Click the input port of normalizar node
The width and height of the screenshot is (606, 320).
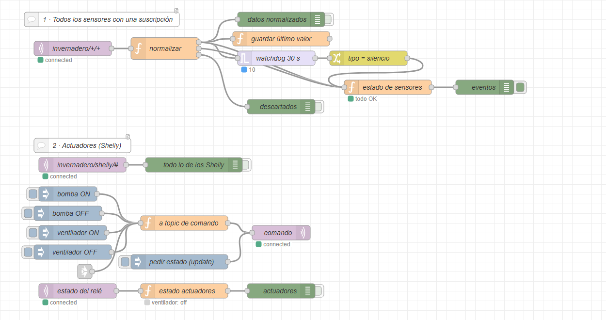131,48
